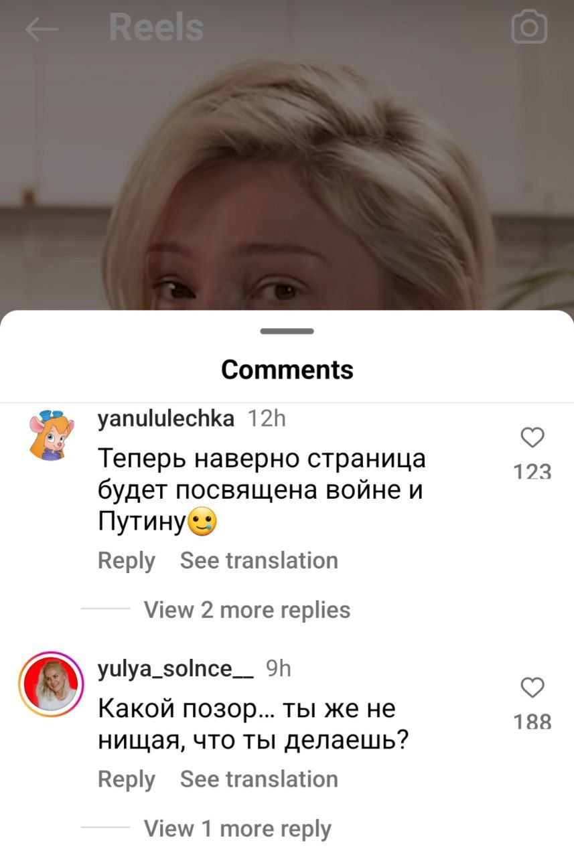Tap the Comments heading

tap(287, 370)
